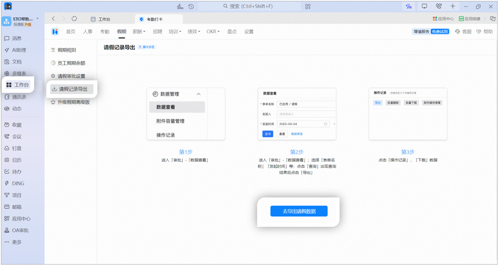This screenshot has height=266, width=499.
Task: Open 项目 projects in the sidebar
Action: [x=13, y=195]
